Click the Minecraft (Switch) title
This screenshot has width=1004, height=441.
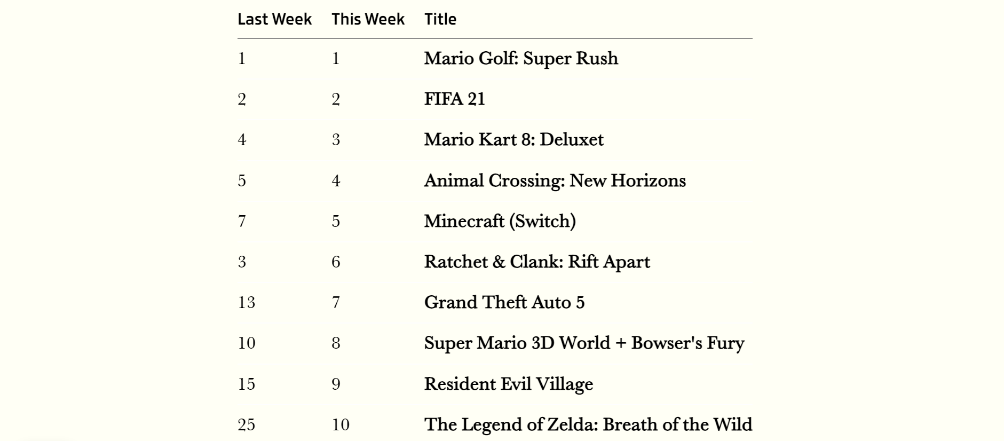[x=500, y=221]
